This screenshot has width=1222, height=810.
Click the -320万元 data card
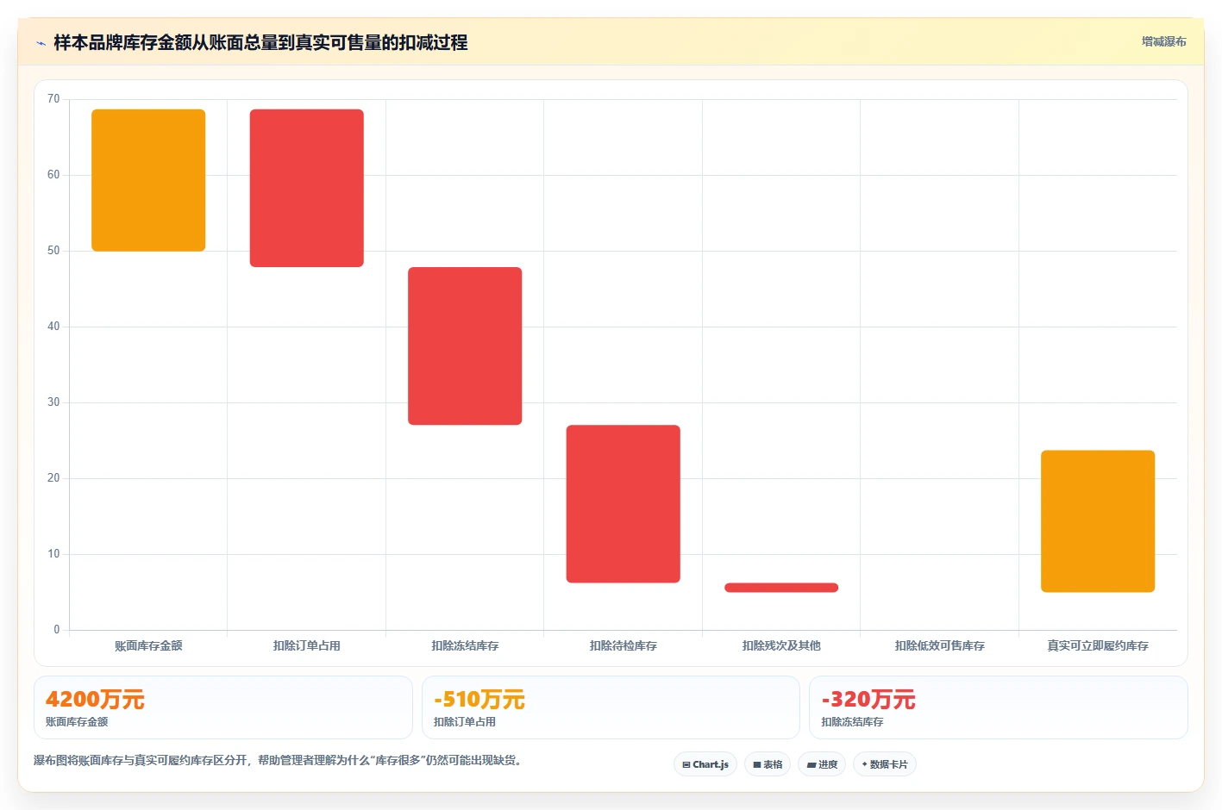click(x=999, y=707)
